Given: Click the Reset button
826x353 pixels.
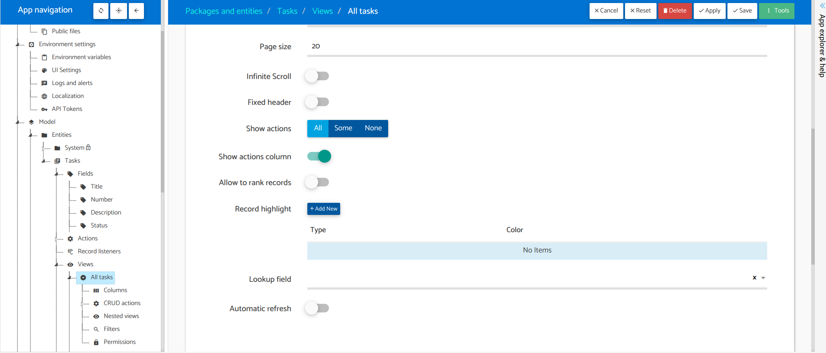Looking at the screenshot, I should (x=641, y=11).
